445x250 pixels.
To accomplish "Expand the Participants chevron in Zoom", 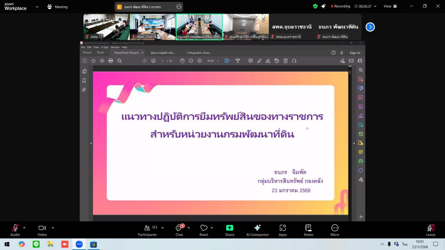I will [x=162, y=227].
